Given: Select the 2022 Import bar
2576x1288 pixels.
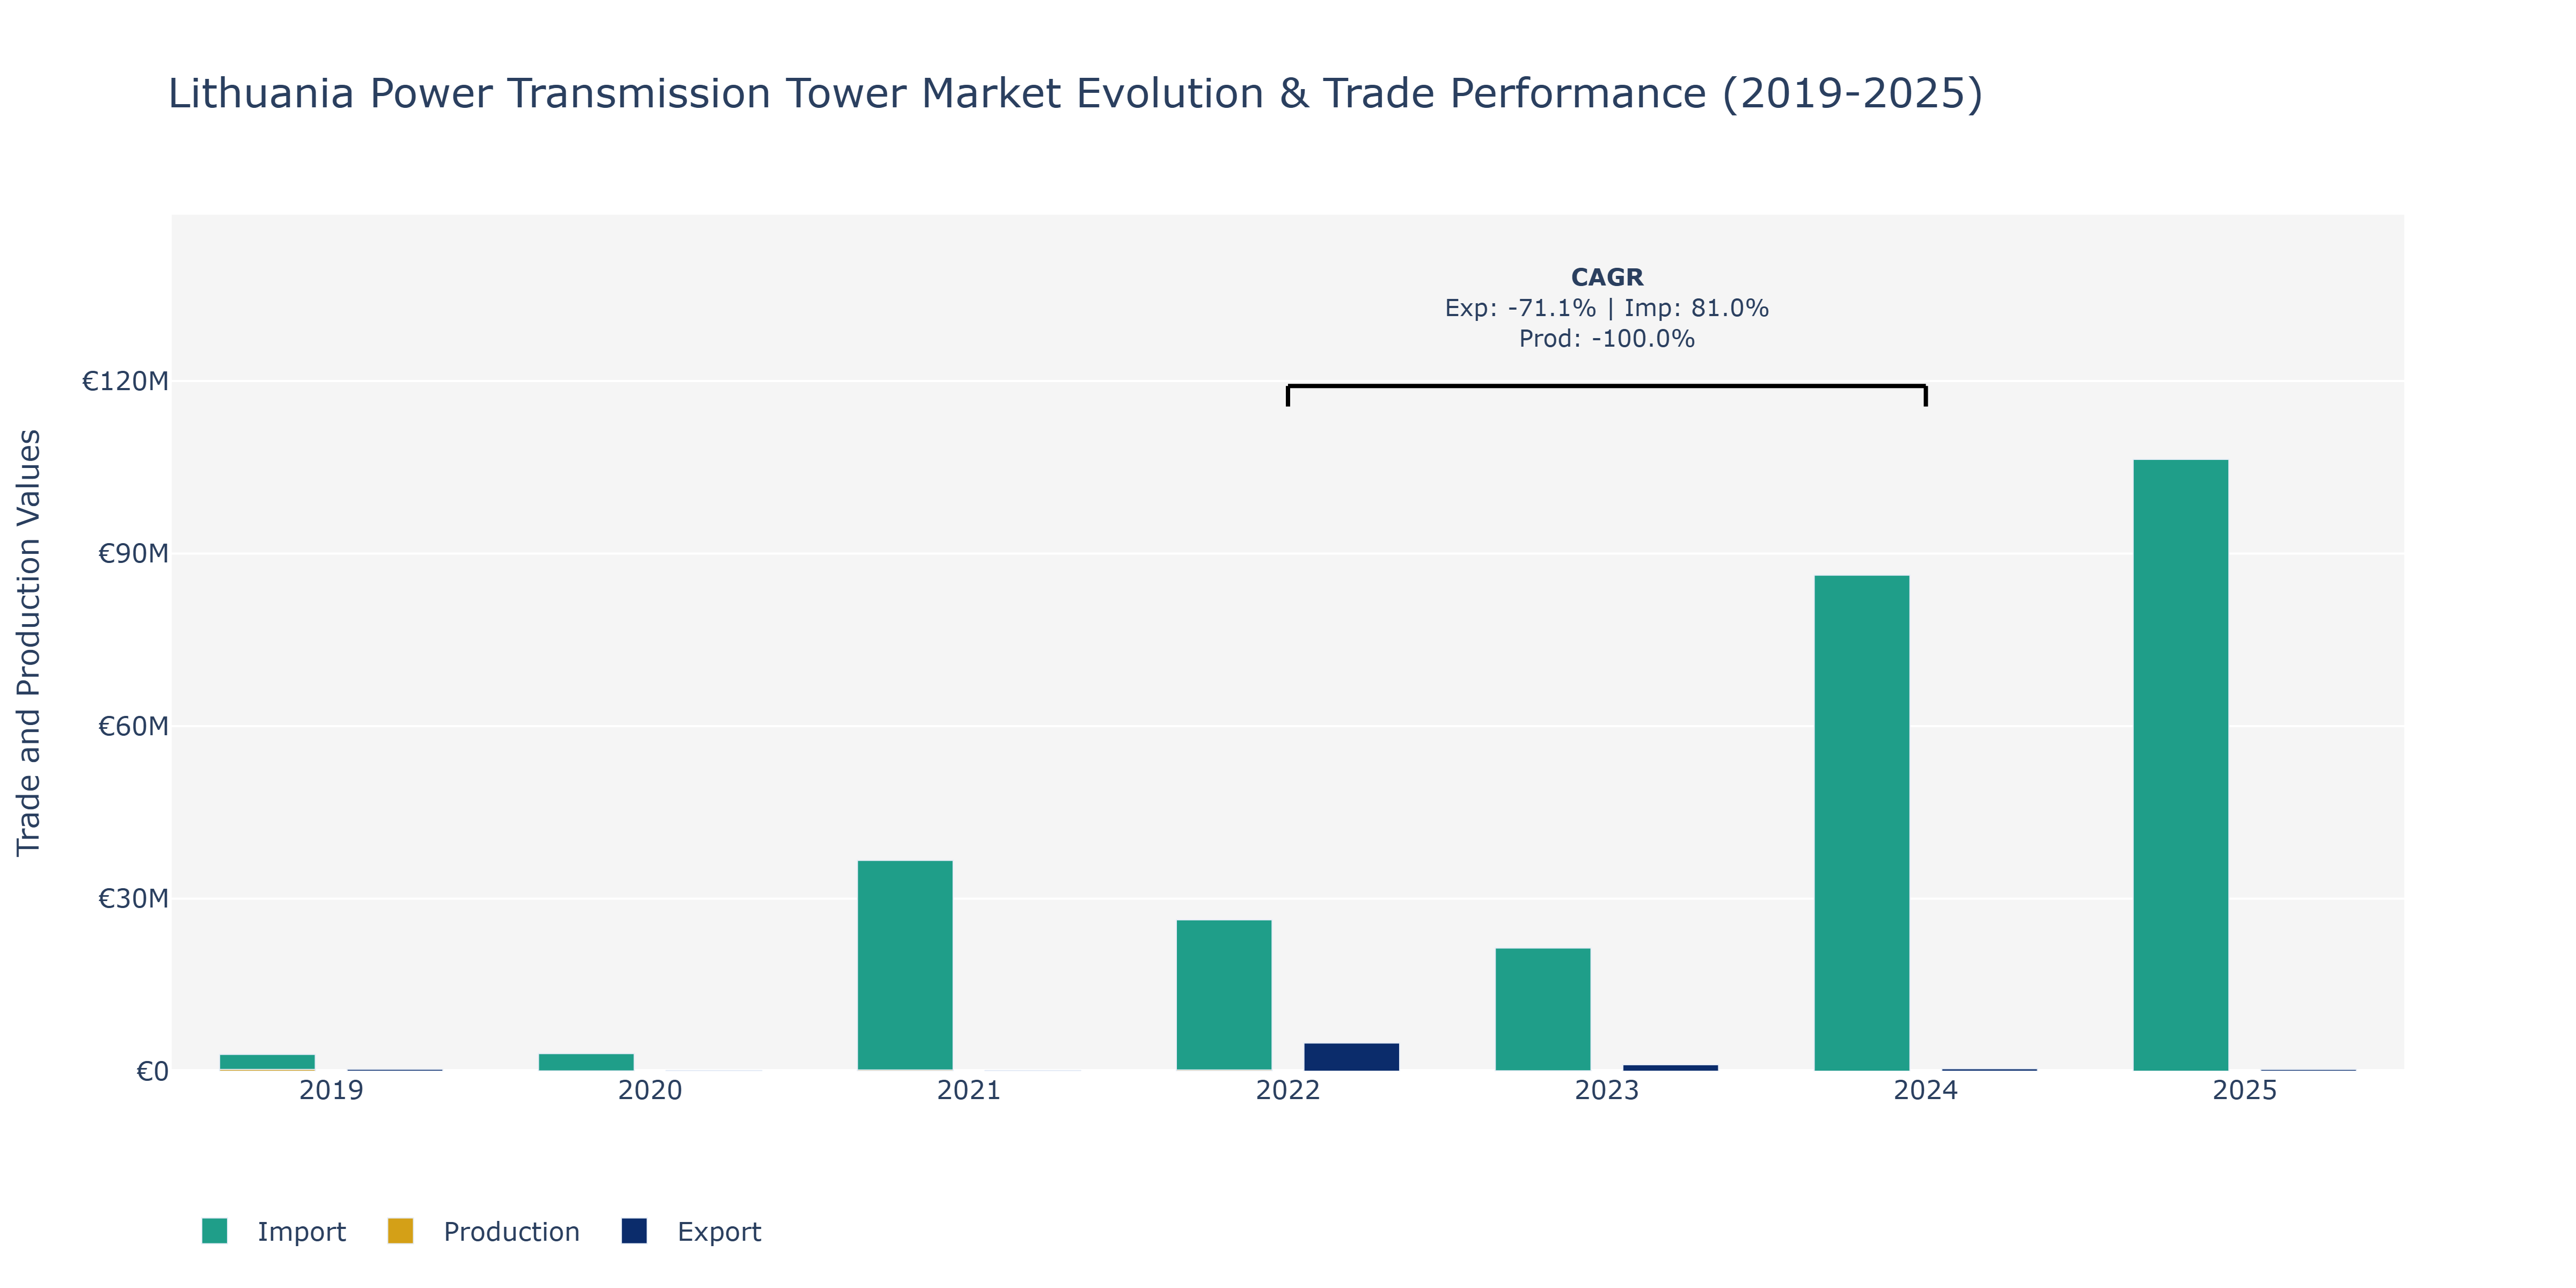Looking at the screenshot, I should (1224, 995).
